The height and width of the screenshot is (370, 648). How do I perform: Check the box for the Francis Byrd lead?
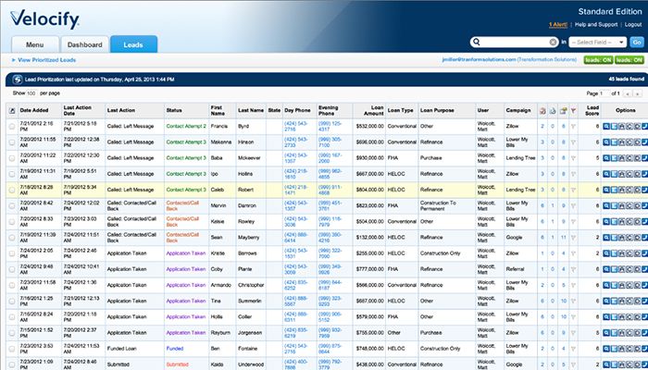pyautogui.click(x=12, y=127)
